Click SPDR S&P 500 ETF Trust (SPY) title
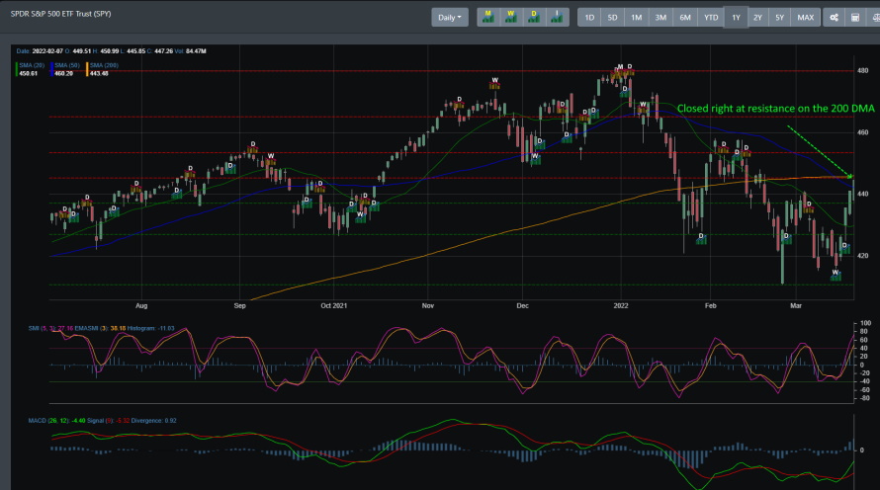 tap(60, 14)
